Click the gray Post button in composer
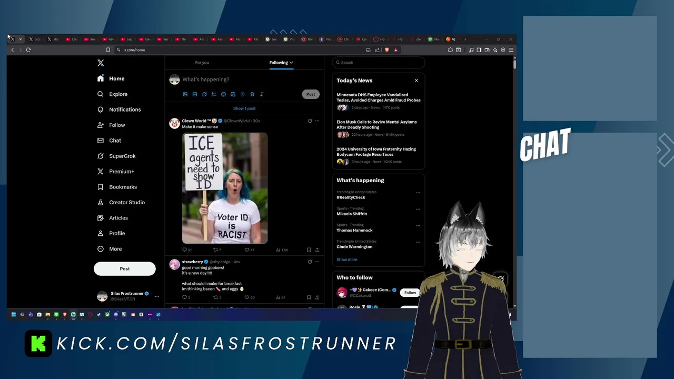Image resolution: width=674 pixels, height=379 pixels. point(311,94)
